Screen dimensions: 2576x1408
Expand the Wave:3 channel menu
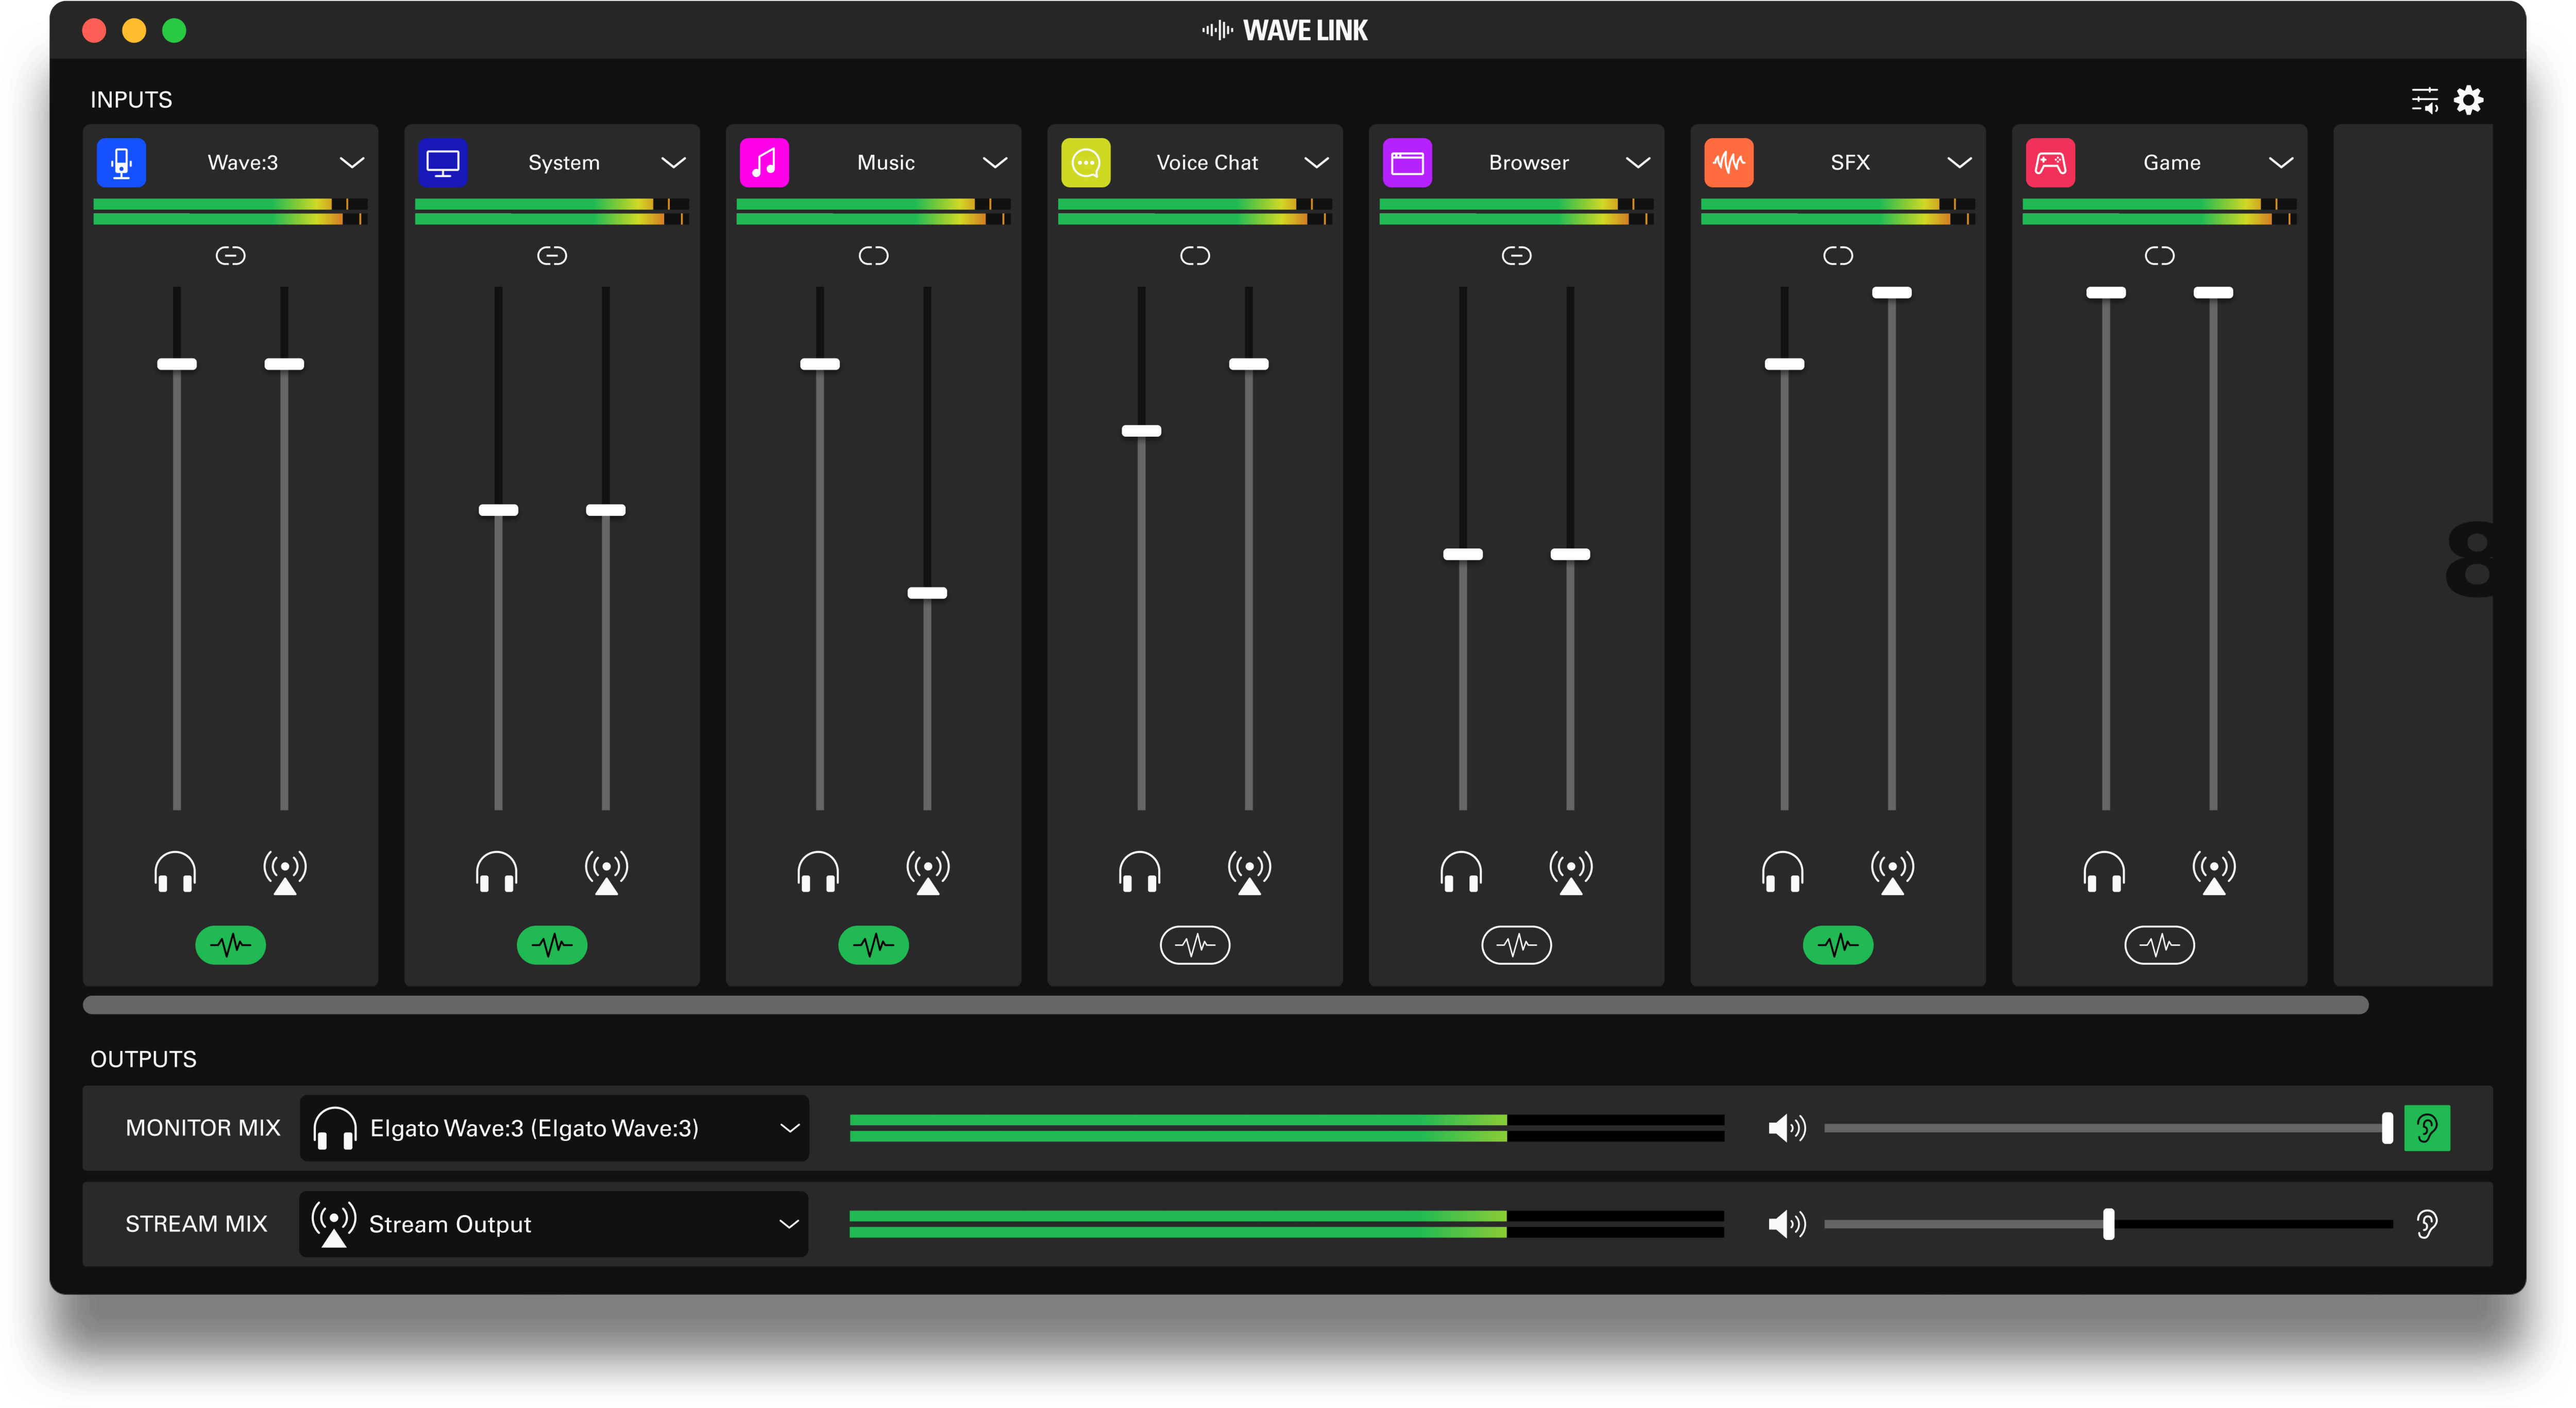352,162
